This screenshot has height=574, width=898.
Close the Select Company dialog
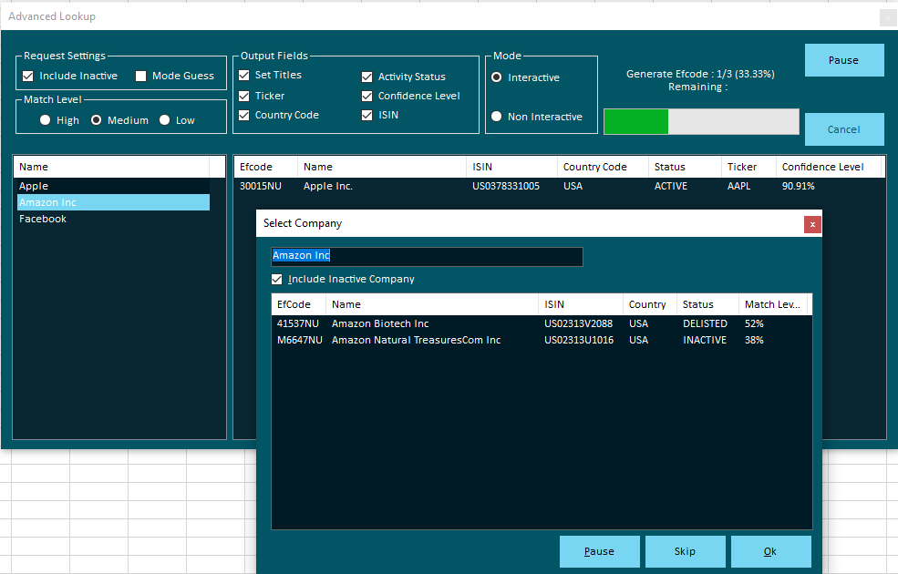tap(812, 224)
